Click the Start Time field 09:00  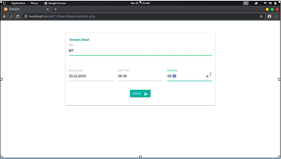click(140, 76)
